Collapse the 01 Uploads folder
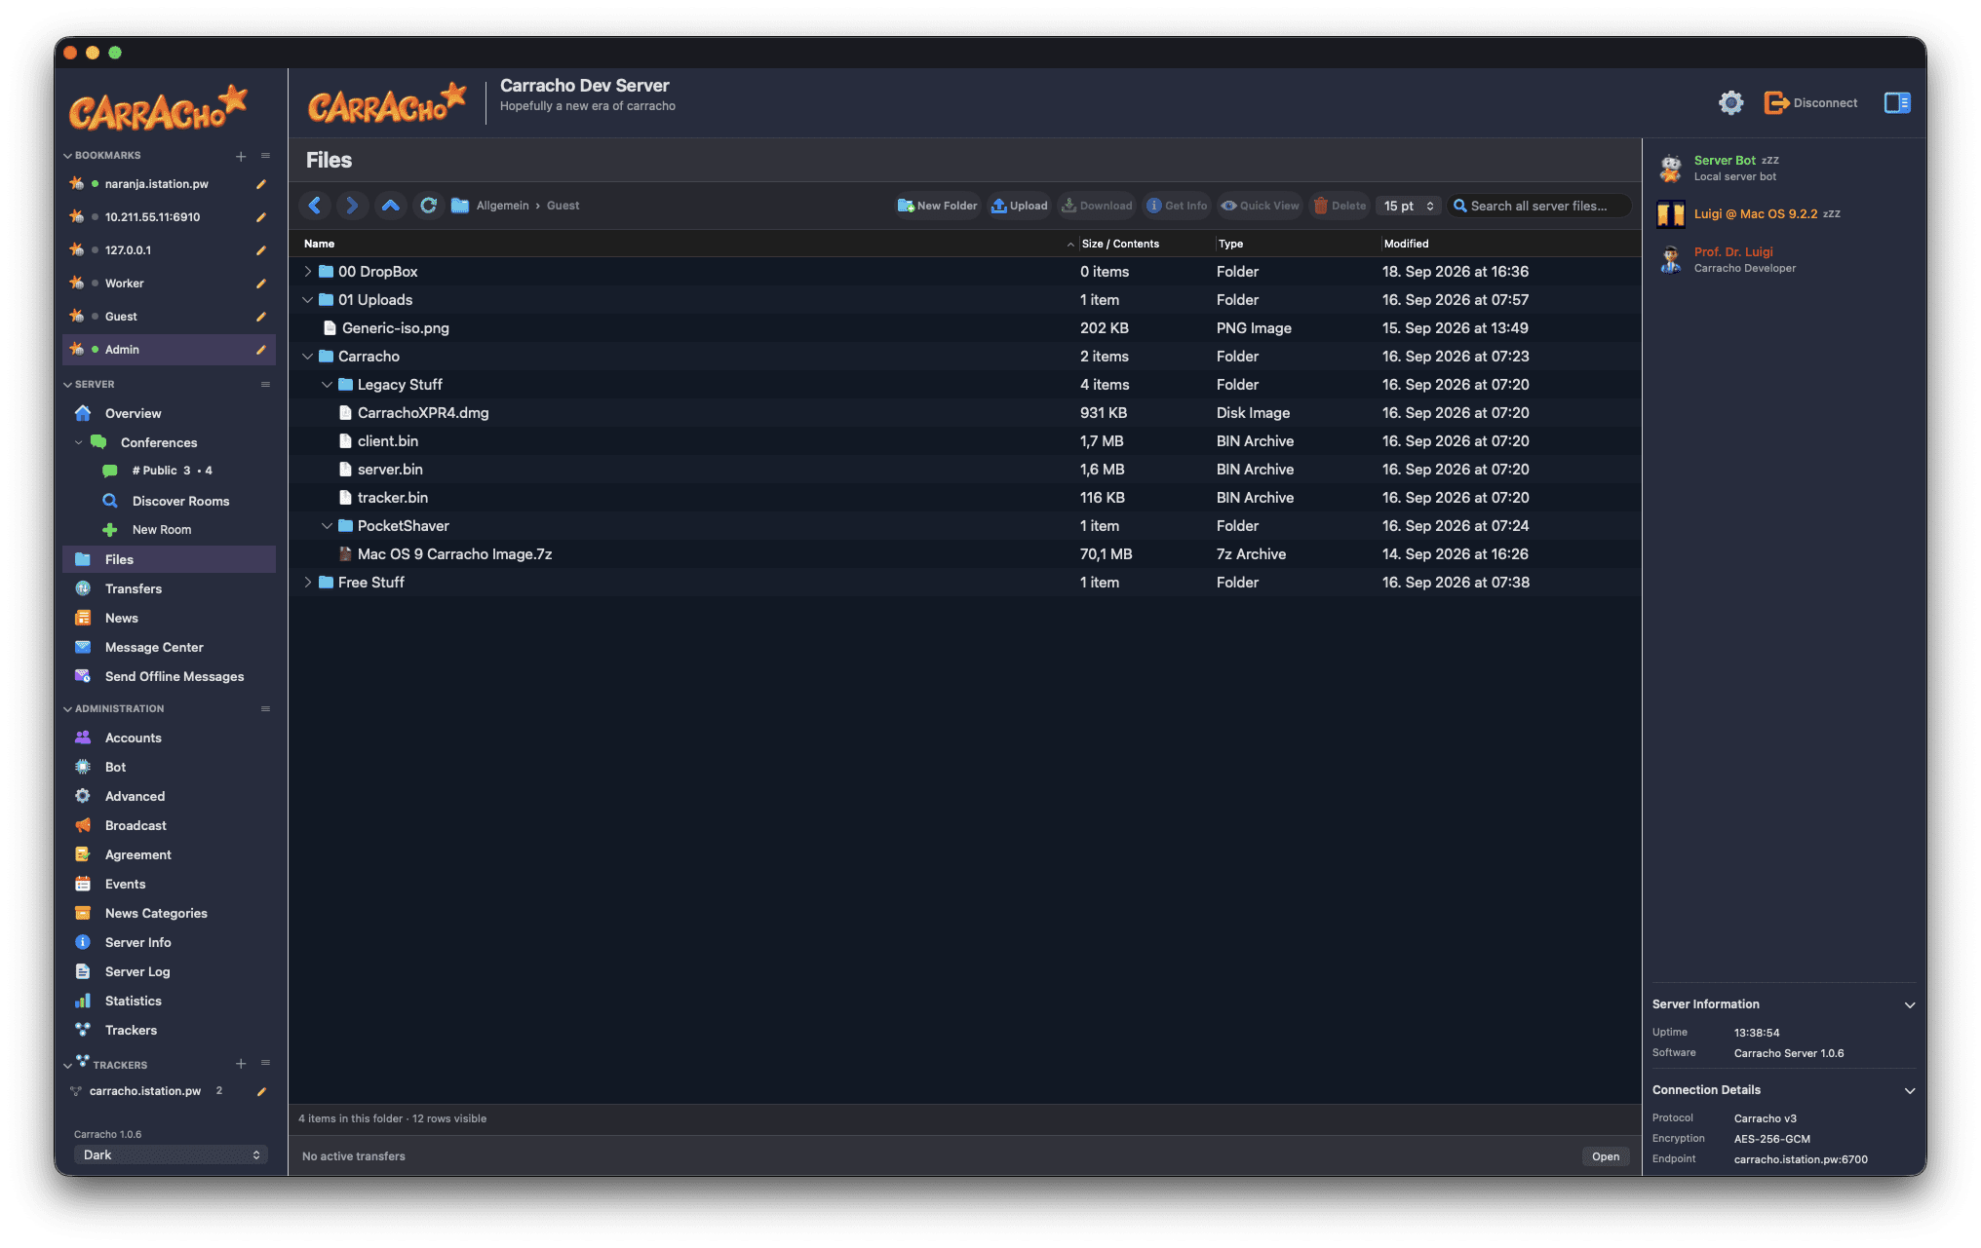This screenshot has height=1248, width=1981. coord(308,300)
